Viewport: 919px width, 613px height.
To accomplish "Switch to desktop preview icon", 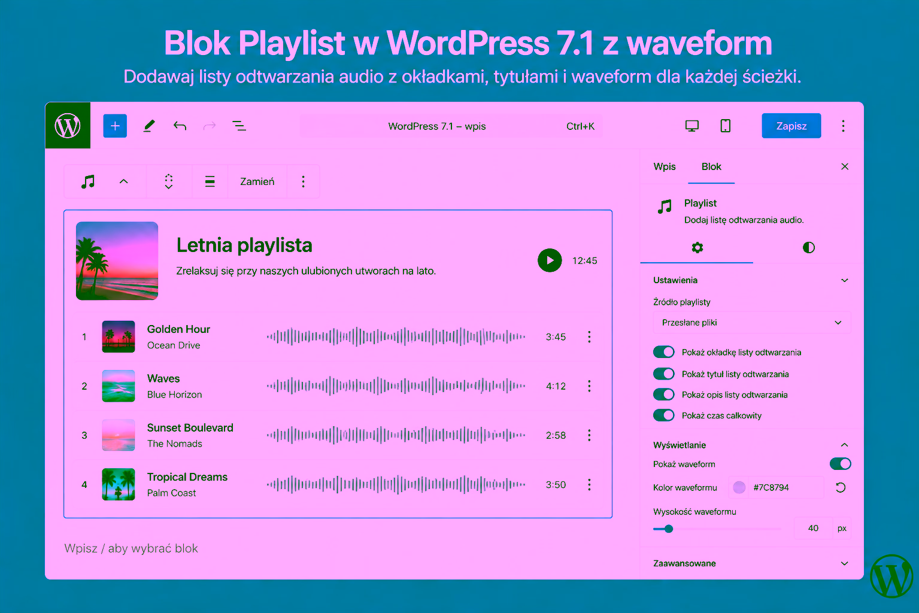I will coord(692,126).
